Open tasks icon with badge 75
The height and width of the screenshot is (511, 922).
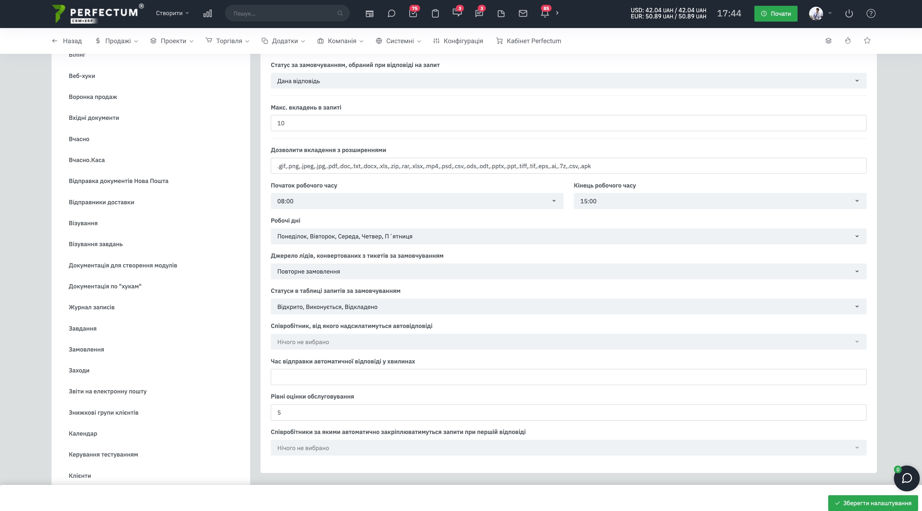pyautogui.click(x=413, y=13)
